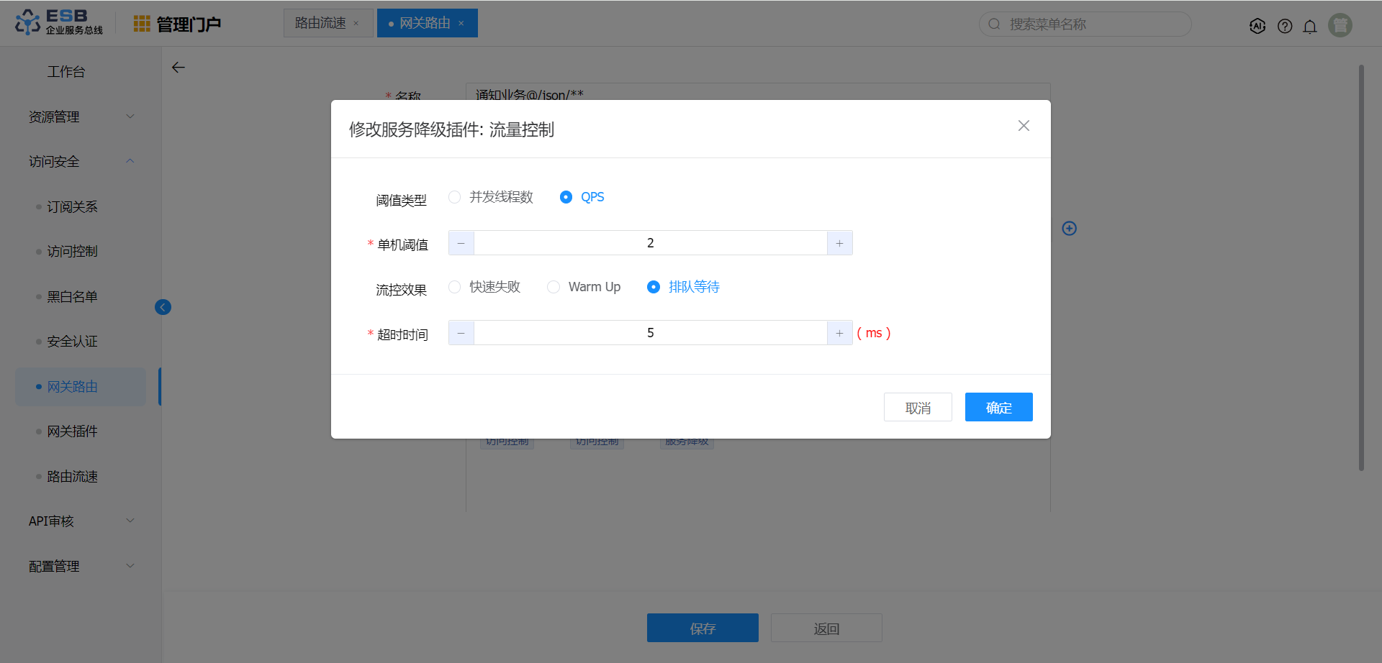
Task: Cancel the dialog with 取消
Action: coord(918,408)
